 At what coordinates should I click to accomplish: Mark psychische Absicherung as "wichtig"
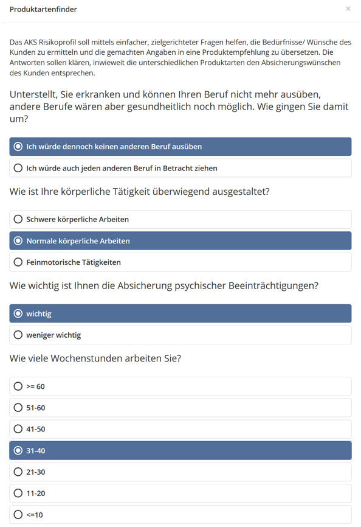[180, 313]
